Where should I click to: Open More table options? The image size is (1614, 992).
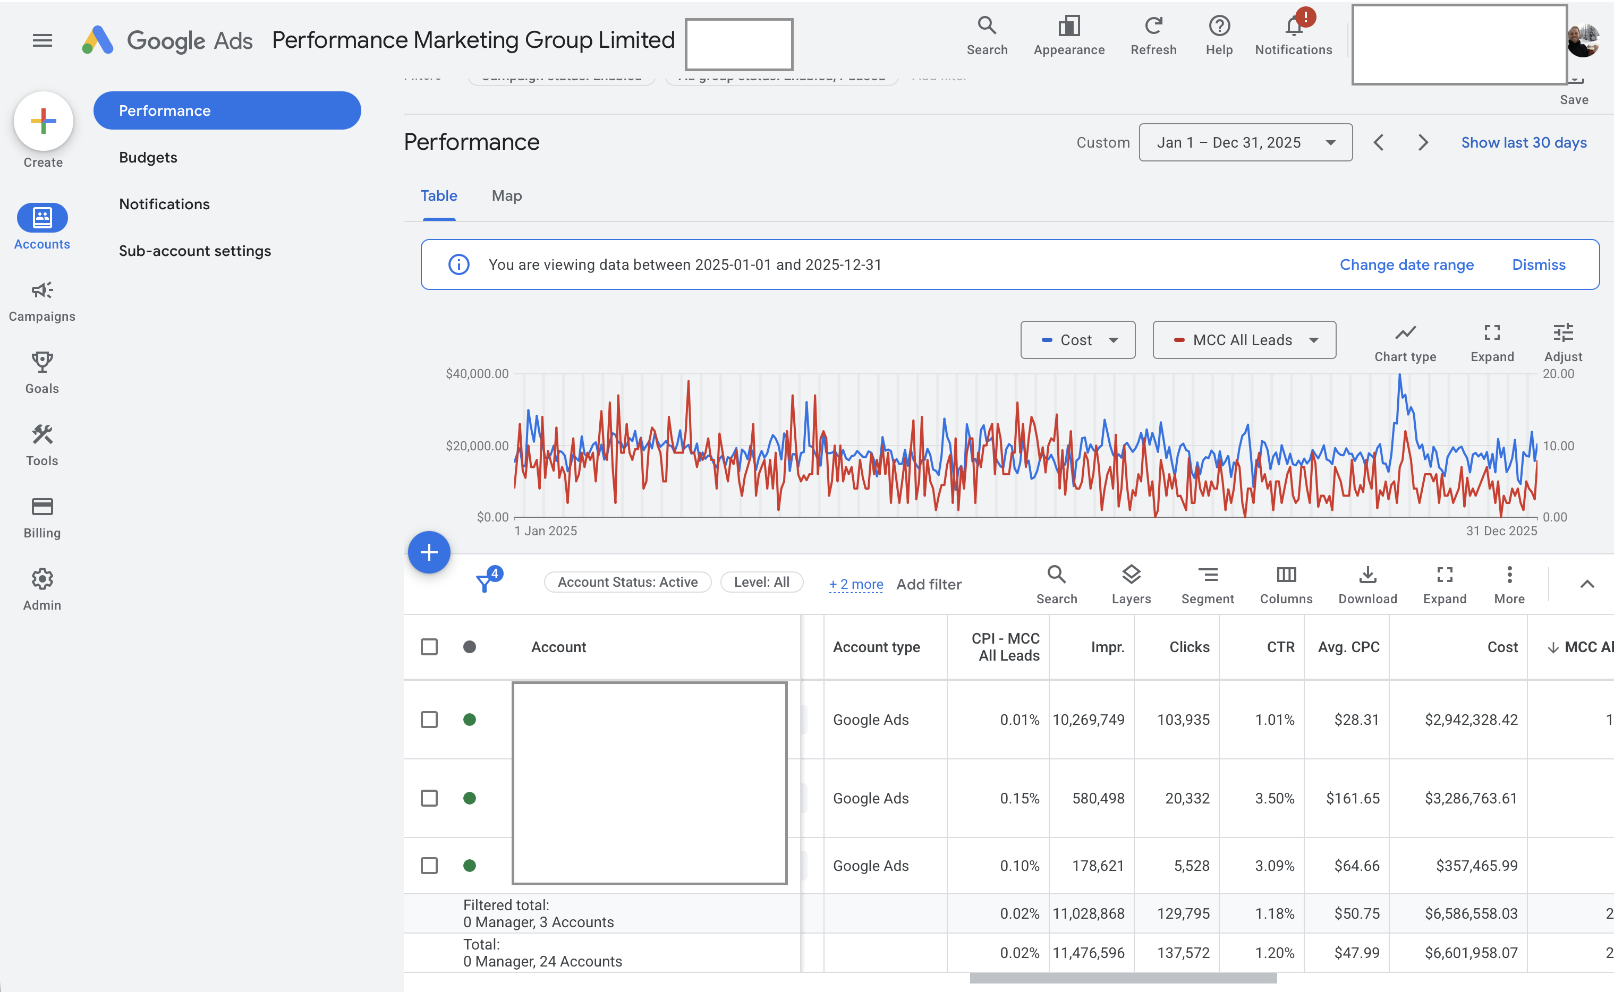click(x=1509, y=585)
